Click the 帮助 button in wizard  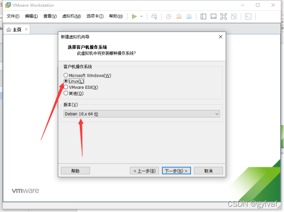point(75,171)
